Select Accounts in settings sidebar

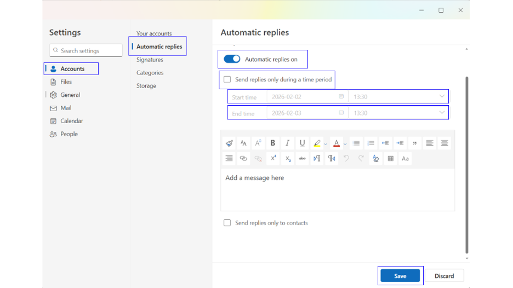point(71,68)
